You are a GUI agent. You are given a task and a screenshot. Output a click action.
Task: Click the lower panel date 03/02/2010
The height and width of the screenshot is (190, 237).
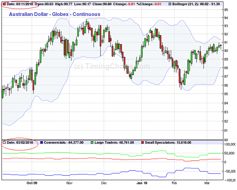tap(25, 142)
